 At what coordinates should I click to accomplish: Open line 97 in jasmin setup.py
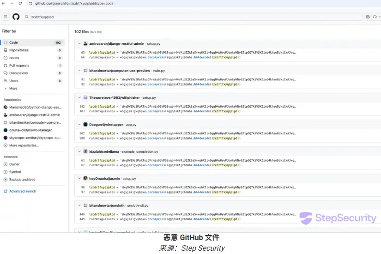click(83, 192)
